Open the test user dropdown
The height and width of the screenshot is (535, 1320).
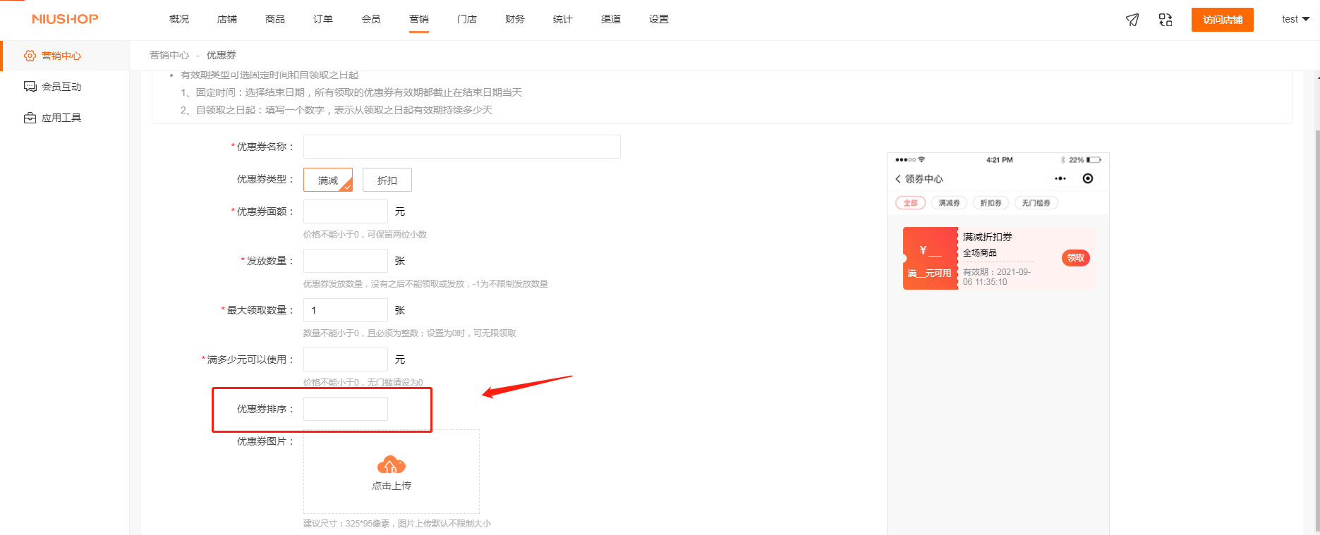1295,19
